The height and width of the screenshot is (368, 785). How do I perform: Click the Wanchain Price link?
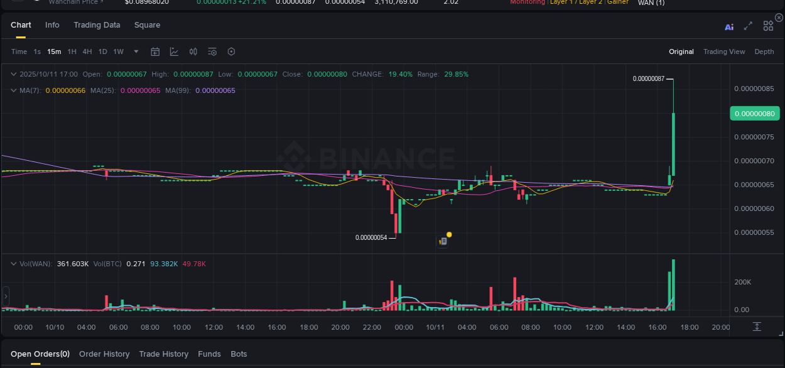[x=75, y=2]
